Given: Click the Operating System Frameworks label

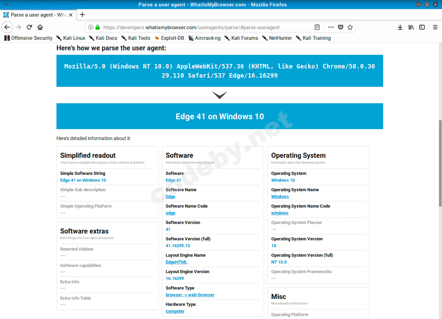Looking at the screenshot, I should click(301, 272).
